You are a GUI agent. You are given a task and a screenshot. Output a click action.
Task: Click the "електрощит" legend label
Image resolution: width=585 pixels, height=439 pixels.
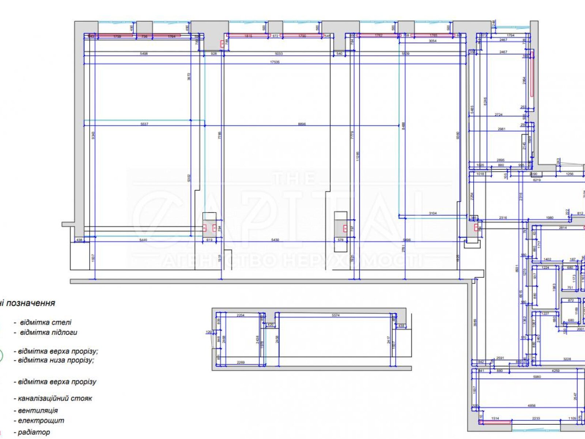[x=41, y=421]
